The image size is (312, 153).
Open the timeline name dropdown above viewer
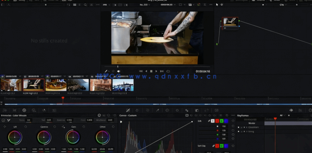[145, 5]
